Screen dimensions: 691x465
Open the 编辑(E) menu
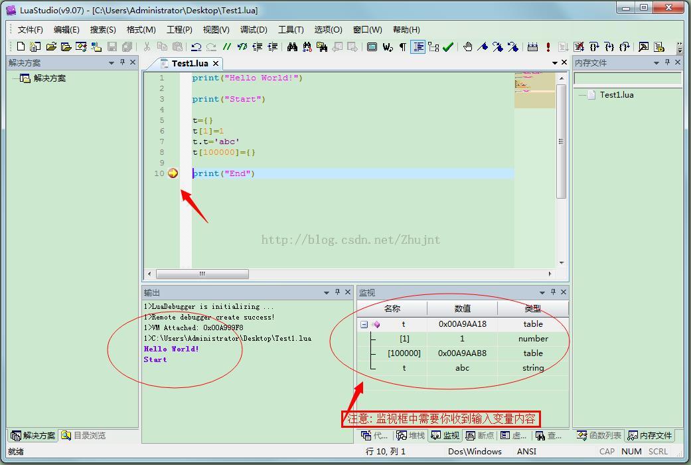coord(66,29)
